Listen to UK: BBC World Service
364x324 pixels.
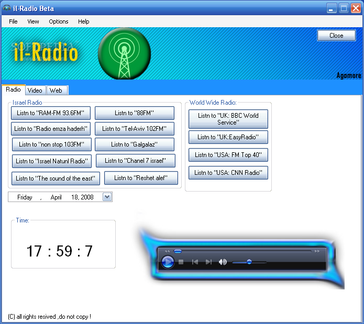click(x=228, y=119)
